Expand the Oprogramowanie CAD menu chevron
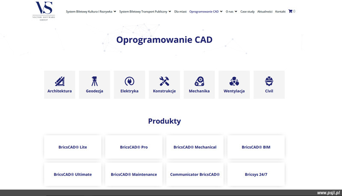The width and height of the screenshot is (342, 196). coord(221,12)
